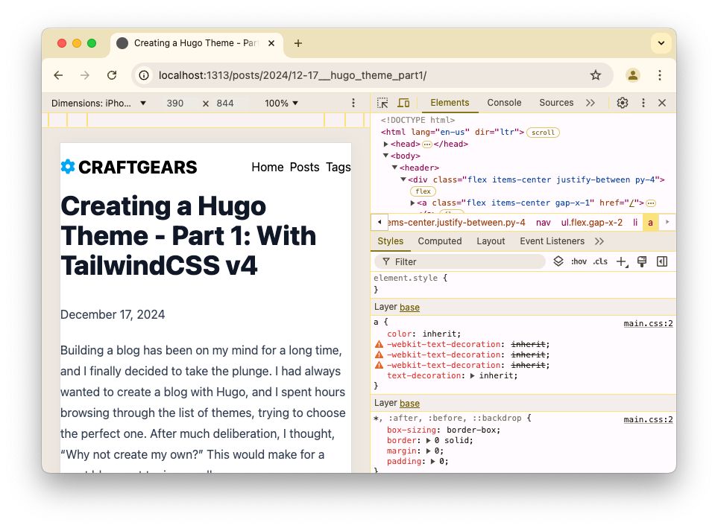This screenshot has width=718, height=528.
Task: Open the Home nav link on the page
Action: (x=268, y=167)
